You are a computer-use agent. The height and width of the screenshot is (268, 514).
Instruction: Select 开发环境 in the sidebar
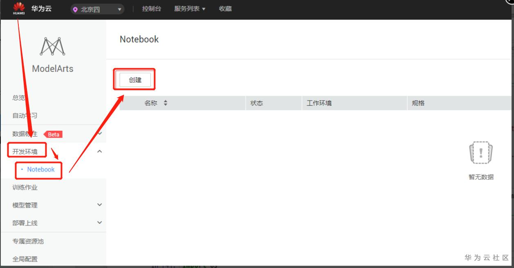25,152
